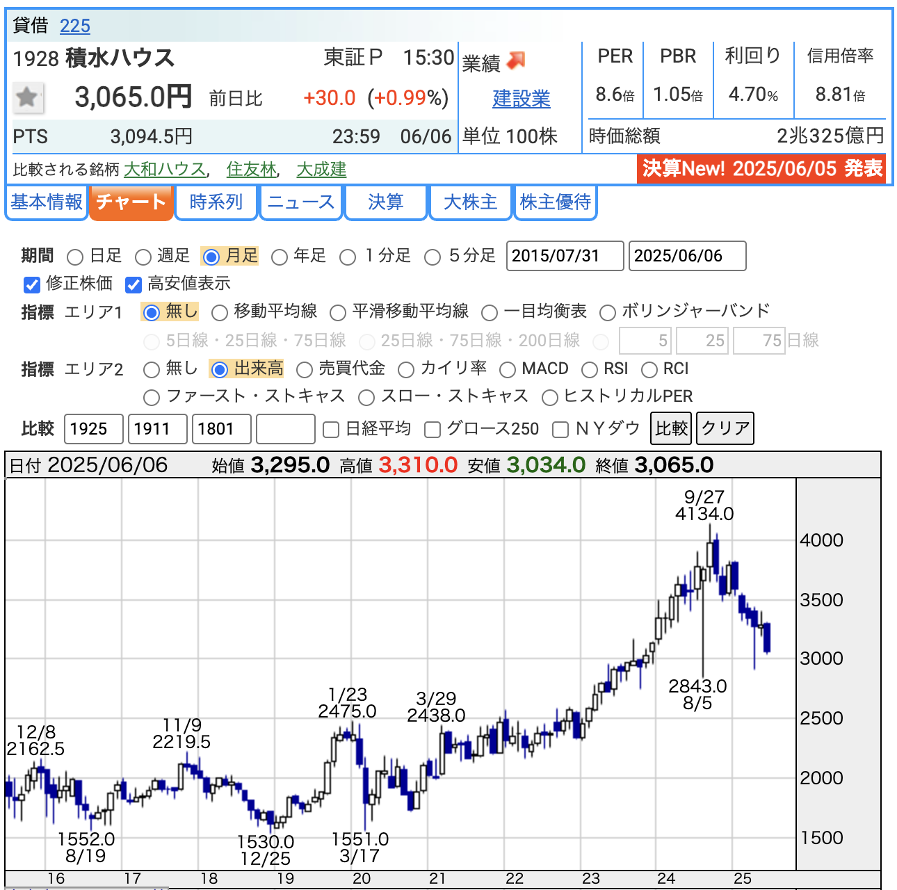Click the 9/27 4134.0 high label on chart

point(704,505)
